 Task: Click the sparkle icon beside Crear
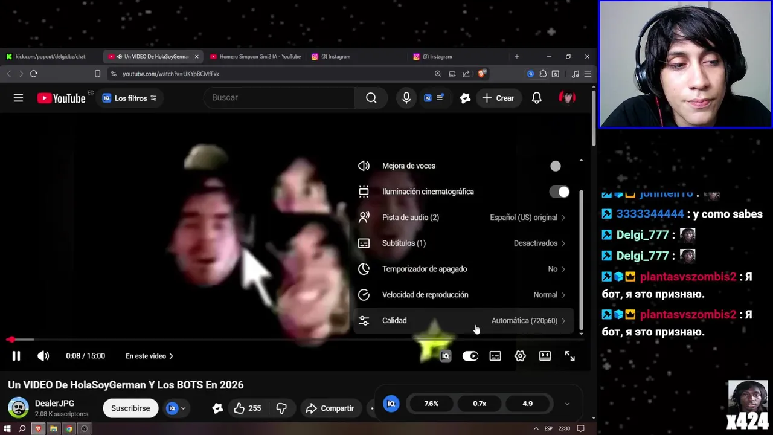pos(465,98)
